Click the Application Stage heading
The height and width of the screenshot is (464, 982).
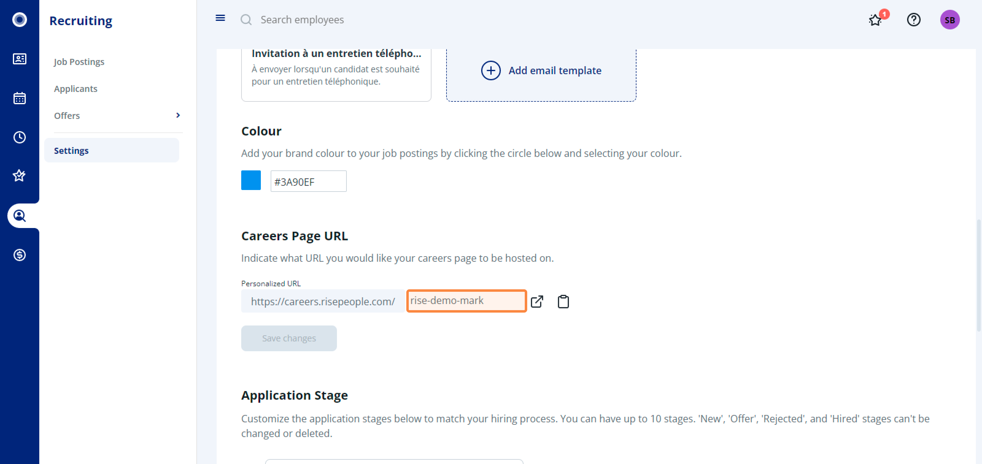(x=294, y=395)
